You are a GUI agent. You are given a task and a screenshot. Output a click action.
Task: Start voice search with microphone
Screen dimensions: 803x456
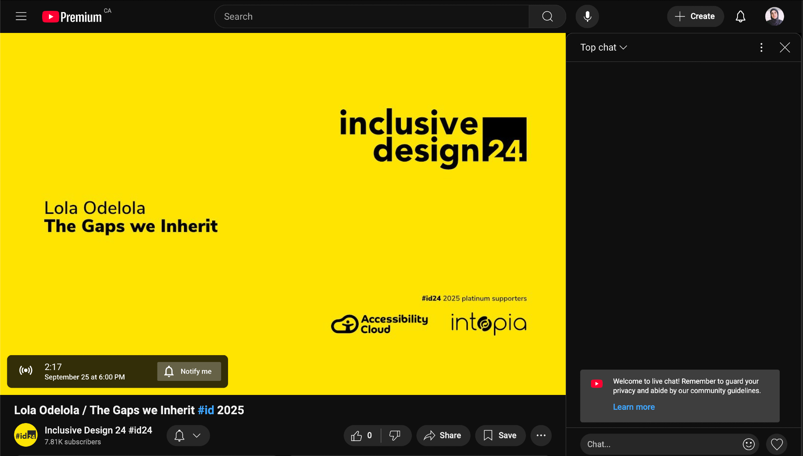point(587,16)
